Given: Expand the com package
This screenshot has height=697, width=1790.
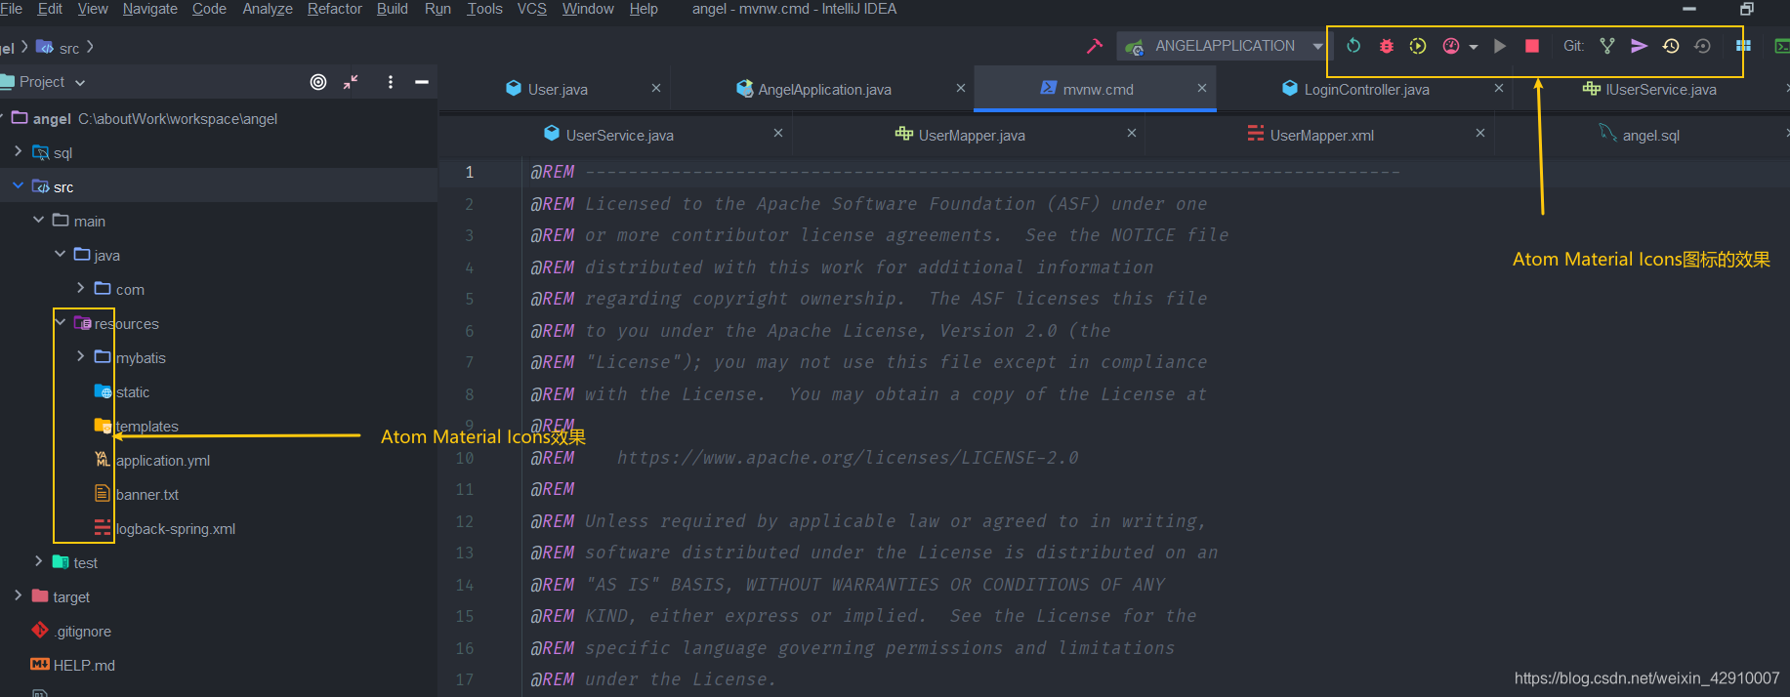Looking at the screenshot, I should (81, 288).
